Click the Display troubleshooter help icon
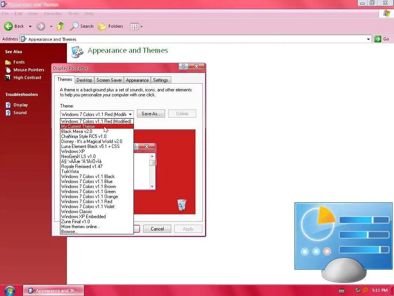This screenshot has height=296, width=394. pyautogui.click(x=8, y=105)
